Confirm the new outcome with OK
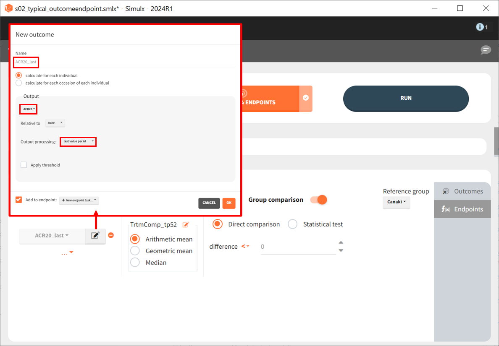The height and width of the screenshot is (346, 499). 229,203
